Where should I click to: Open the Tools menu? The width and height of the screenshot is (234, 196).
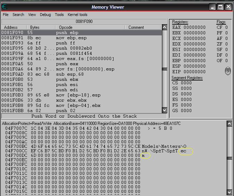click(59, 15)
